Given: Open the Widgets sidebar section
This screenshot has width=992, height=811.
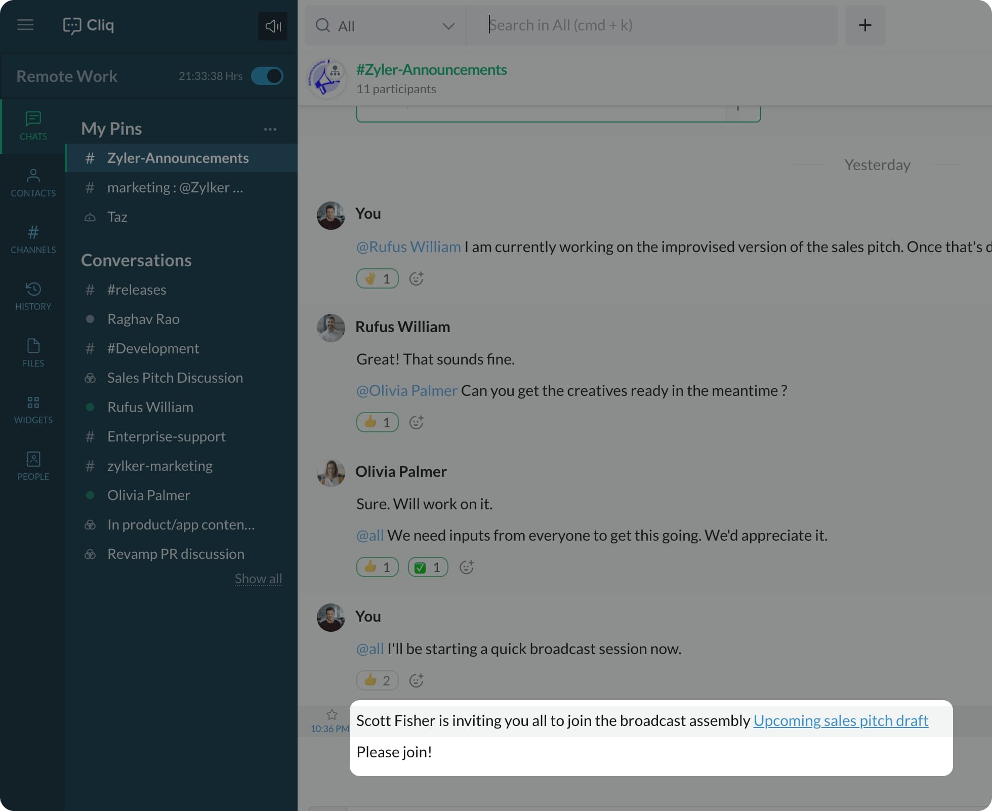Looking at the screenshot, I should coord(33,410).
